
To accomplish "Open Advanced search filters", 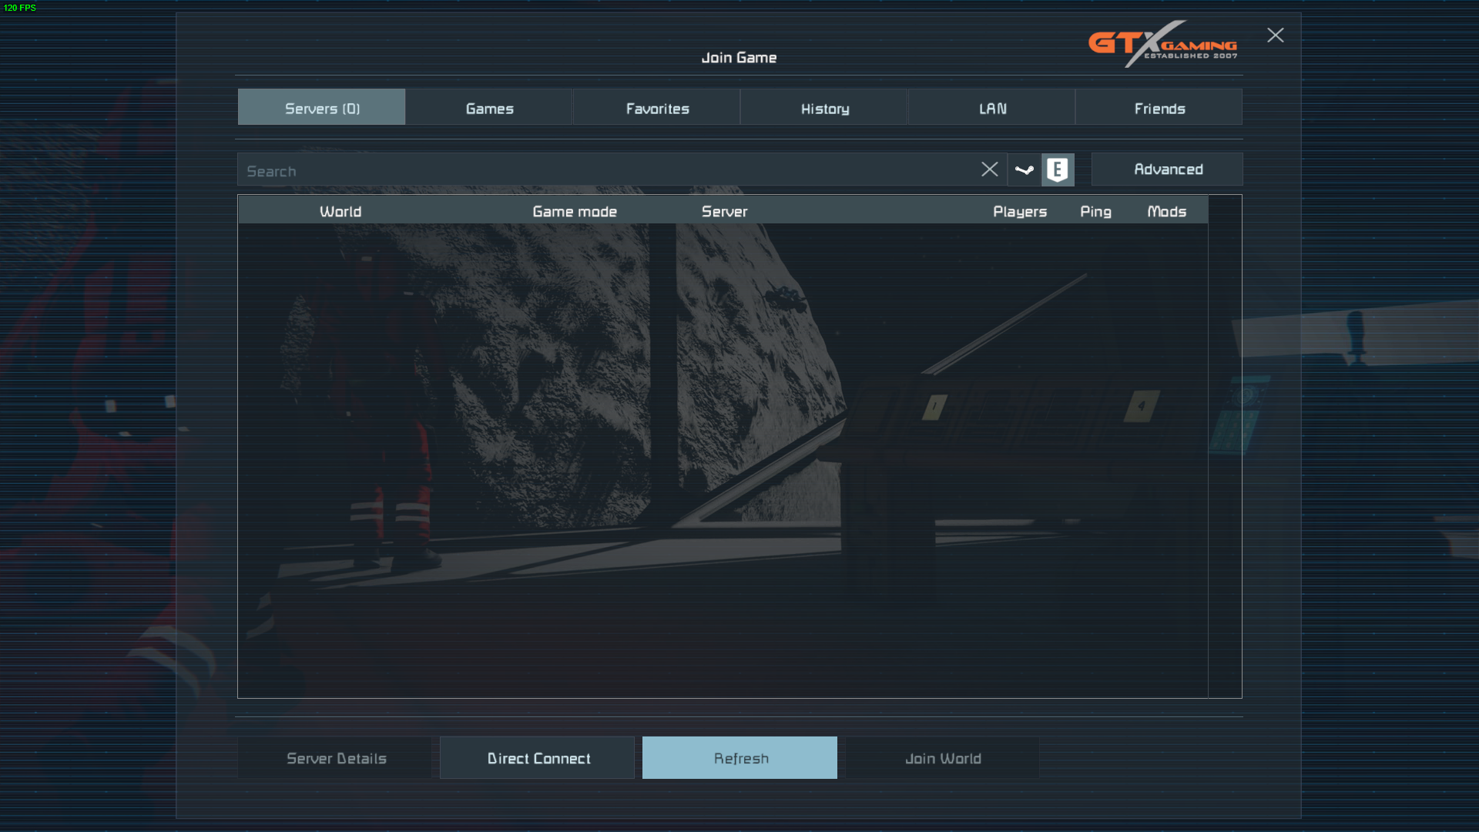I will [x=1167, y=169].
